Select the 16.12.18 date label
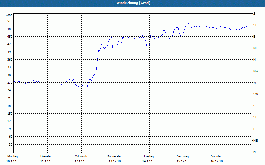Viewport: 265px width, 165px height. coord(217,161)
